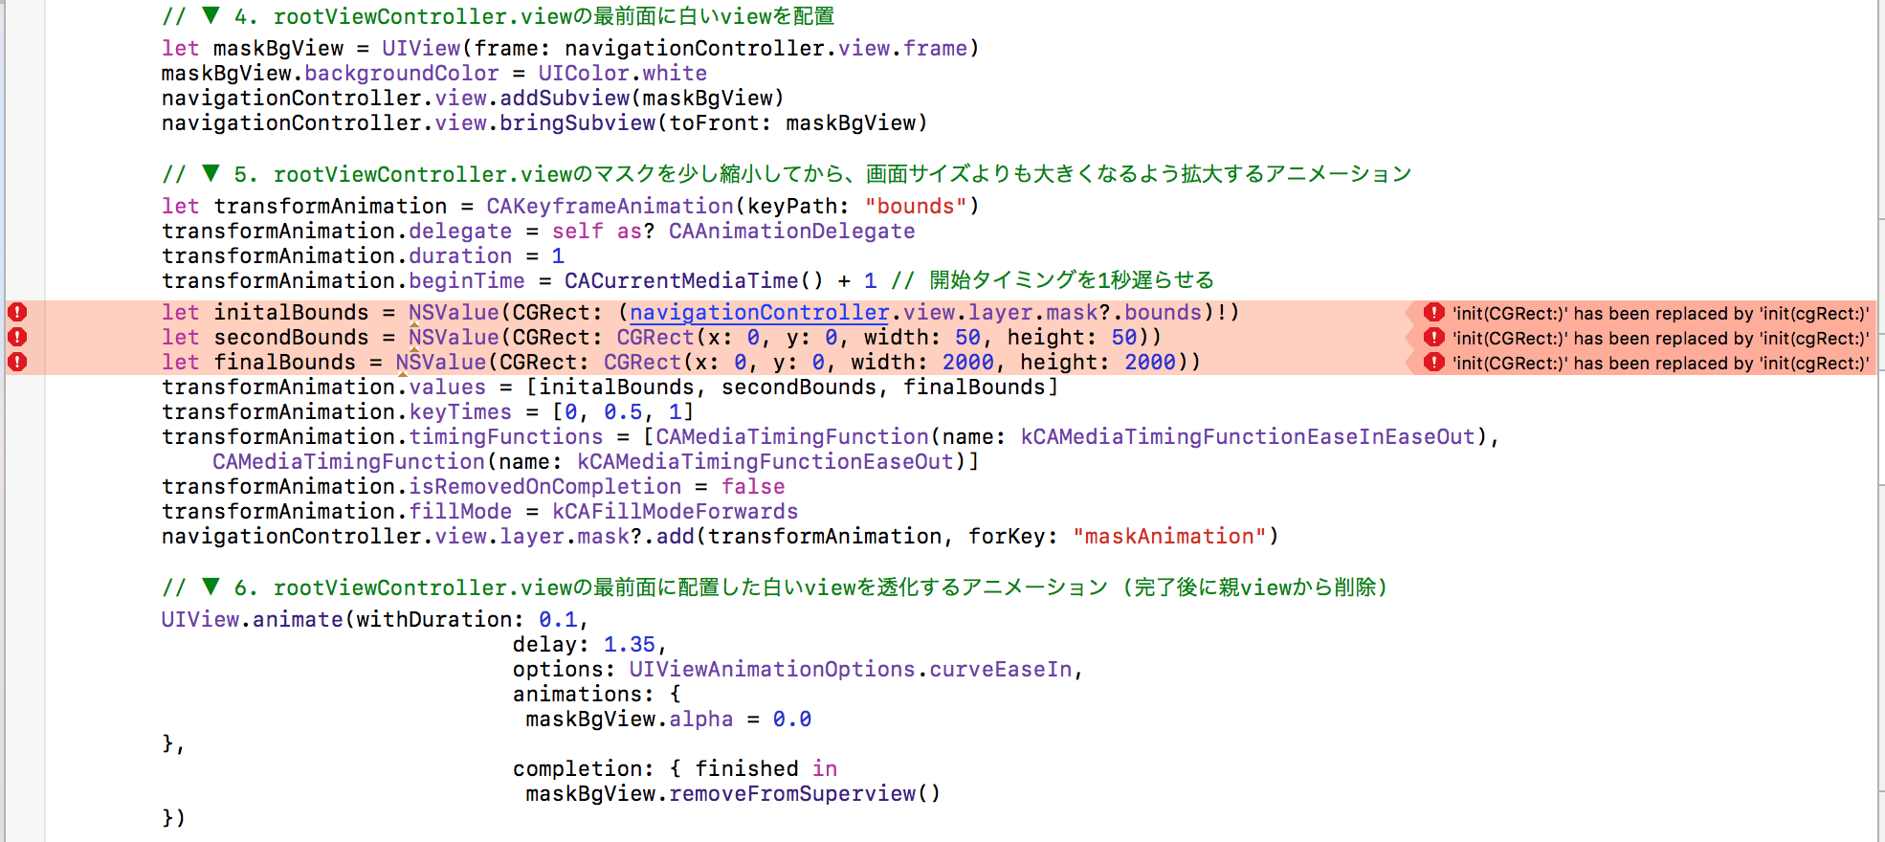Image resolution: width=1885 pixels, height=842 pixels.
Task: Click maskBgView.alpha assignment
Action: (668, 720)
